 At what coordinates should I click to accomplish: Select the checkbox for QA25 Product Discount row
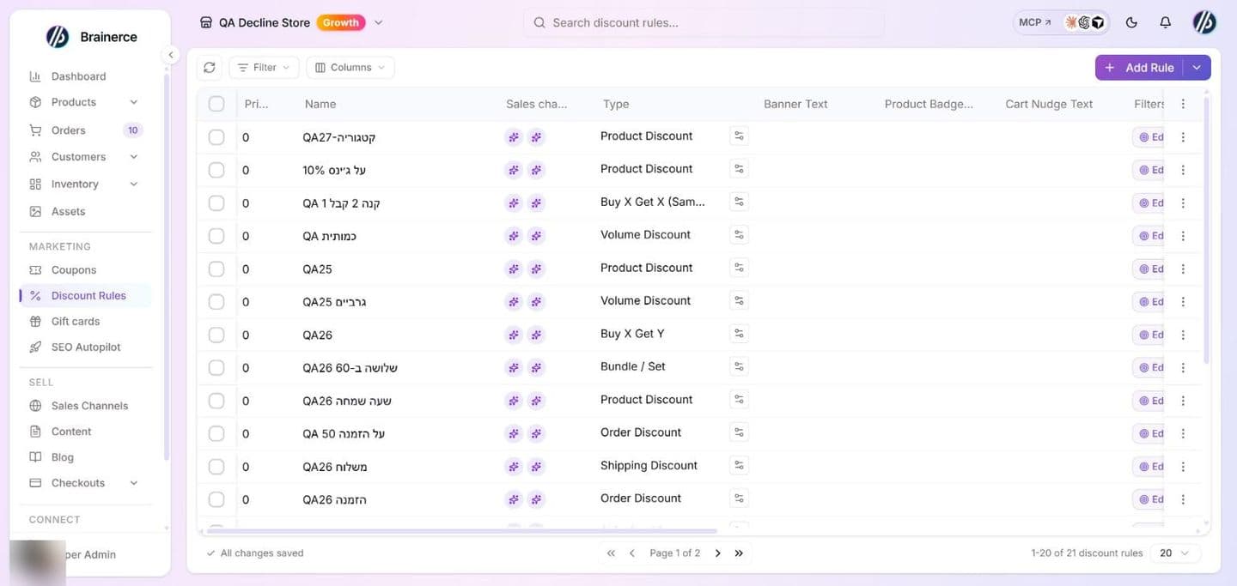click(x=216, y=269)
